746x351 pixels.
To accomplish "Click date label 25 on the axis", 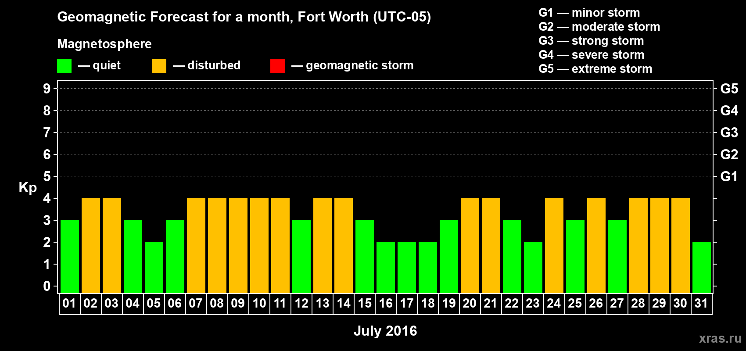I will point(575,304).
